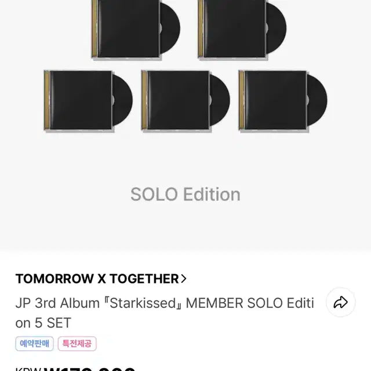Select the 특전제공 bonus tag

[77, 344]
